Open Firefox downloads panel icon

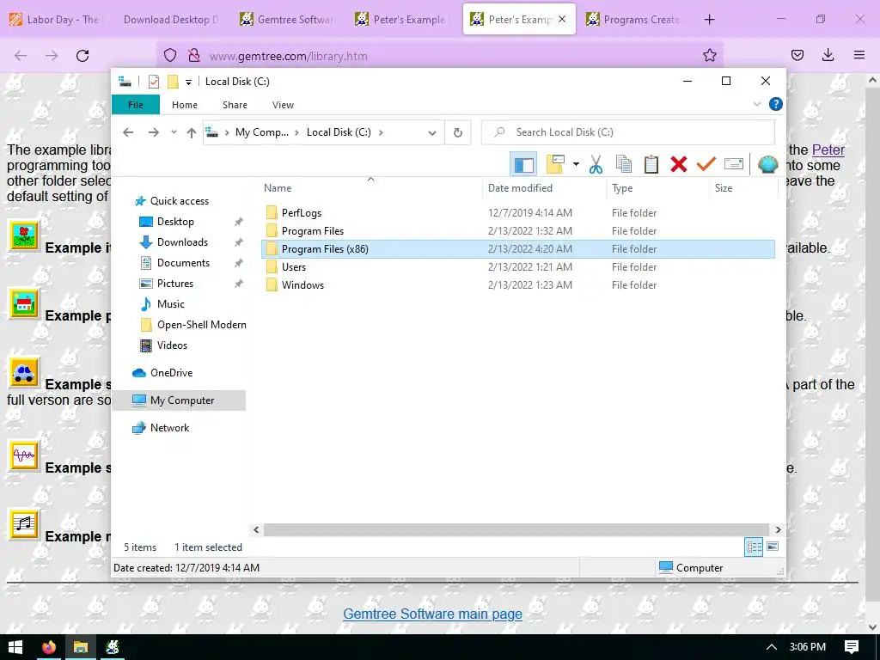coord(828,55)
